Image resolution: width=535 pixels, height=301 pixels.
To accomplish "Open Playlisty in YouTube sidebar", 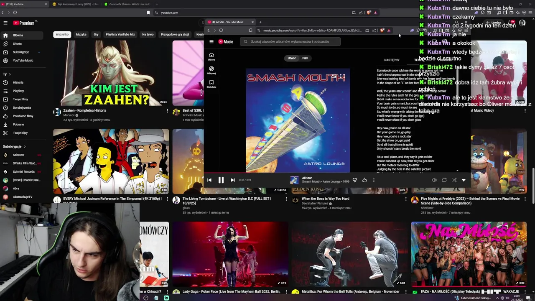I will pos(22,91).
